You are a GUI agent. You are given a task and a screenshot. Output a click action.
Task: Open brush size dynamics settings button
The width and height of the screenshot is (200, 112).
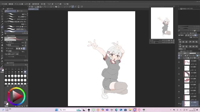coord(26,43)
